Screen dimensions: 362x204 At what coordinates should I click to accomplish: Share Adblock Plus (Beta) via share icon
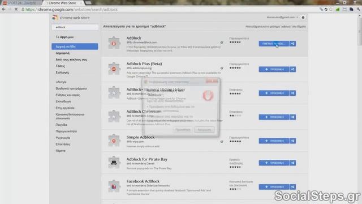(x=292, y=69)
